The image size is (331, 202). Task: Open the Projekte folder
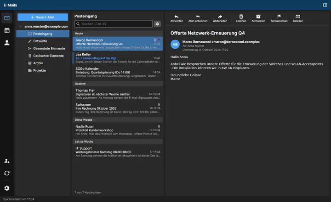[x=43, y=71]
